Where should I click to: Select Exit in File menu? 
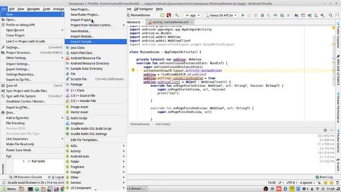[32, 156]
